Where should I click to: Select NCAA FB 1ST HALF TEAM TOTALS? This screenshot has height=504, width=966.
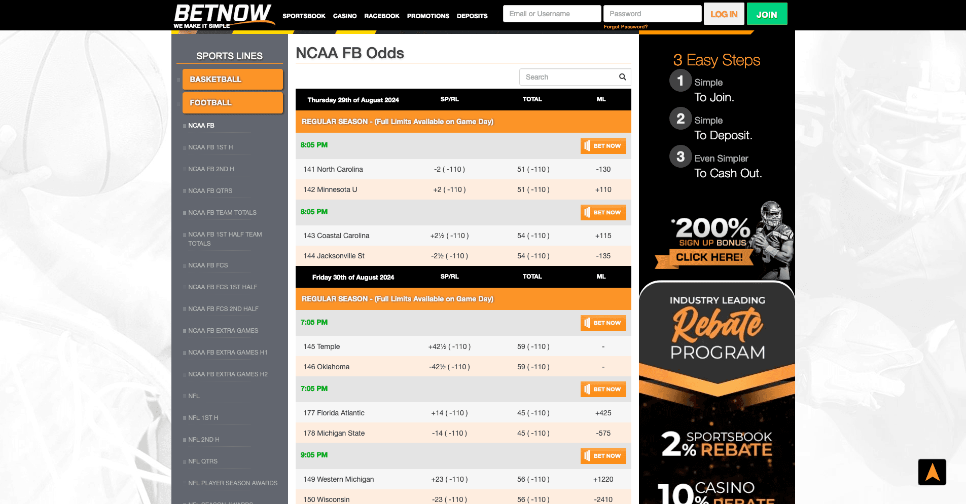point(225,239)
